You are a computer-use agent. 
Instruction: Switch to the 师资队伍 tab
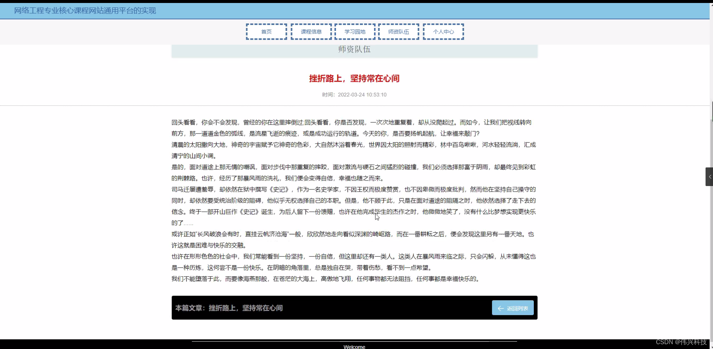coord(398,32)
